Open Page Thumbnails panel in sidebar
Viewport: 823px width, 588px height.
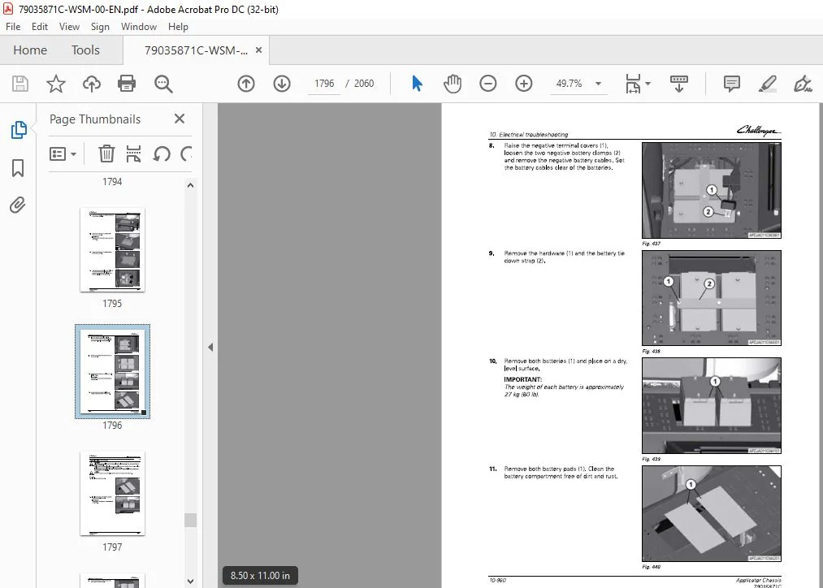click(19, 130)
